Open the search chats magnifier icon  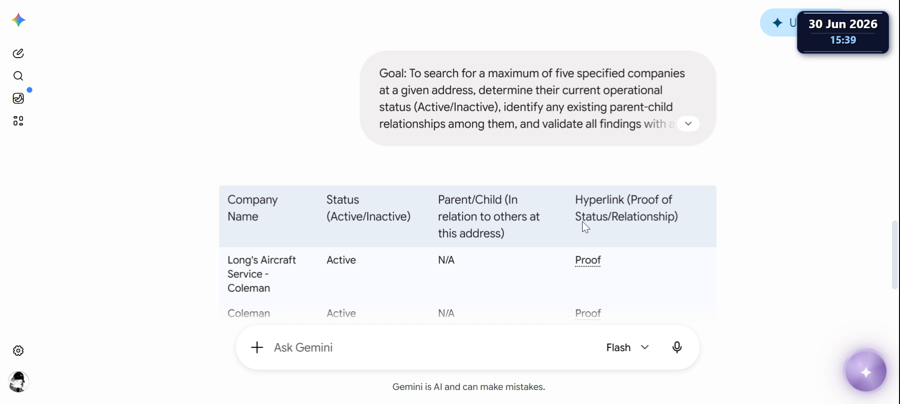point(18,76)
